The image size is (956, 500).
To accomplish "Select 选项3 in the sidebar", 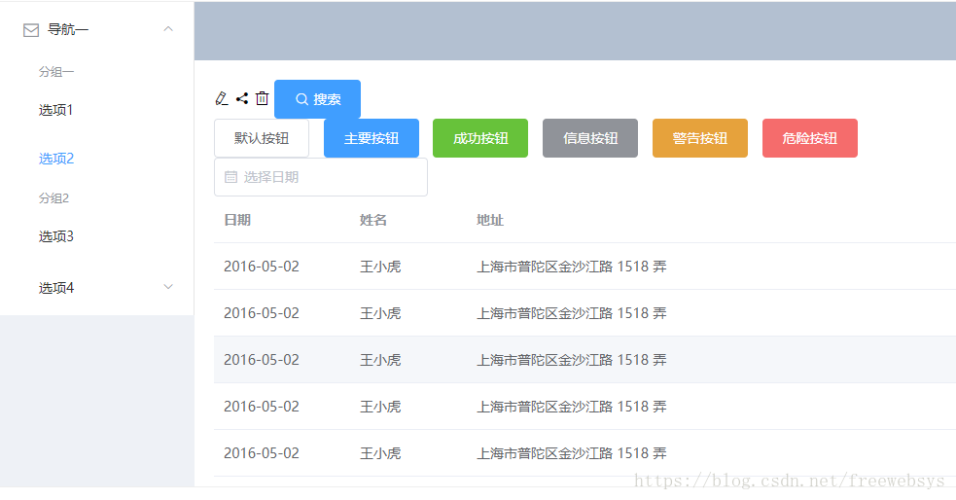I will click(x=56, y=236).
